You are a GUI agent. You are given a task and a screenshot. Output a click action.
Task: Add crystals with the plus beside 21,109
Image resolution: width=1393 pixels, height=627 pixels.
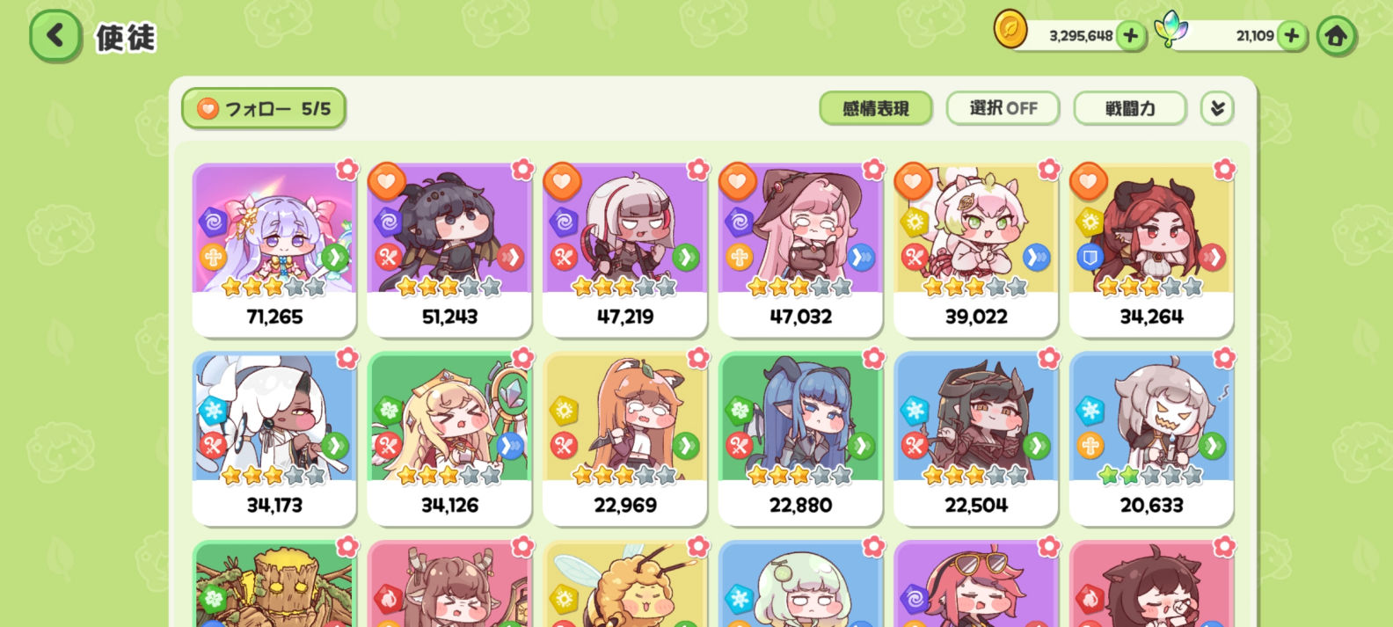click(x=1291, y=36)
